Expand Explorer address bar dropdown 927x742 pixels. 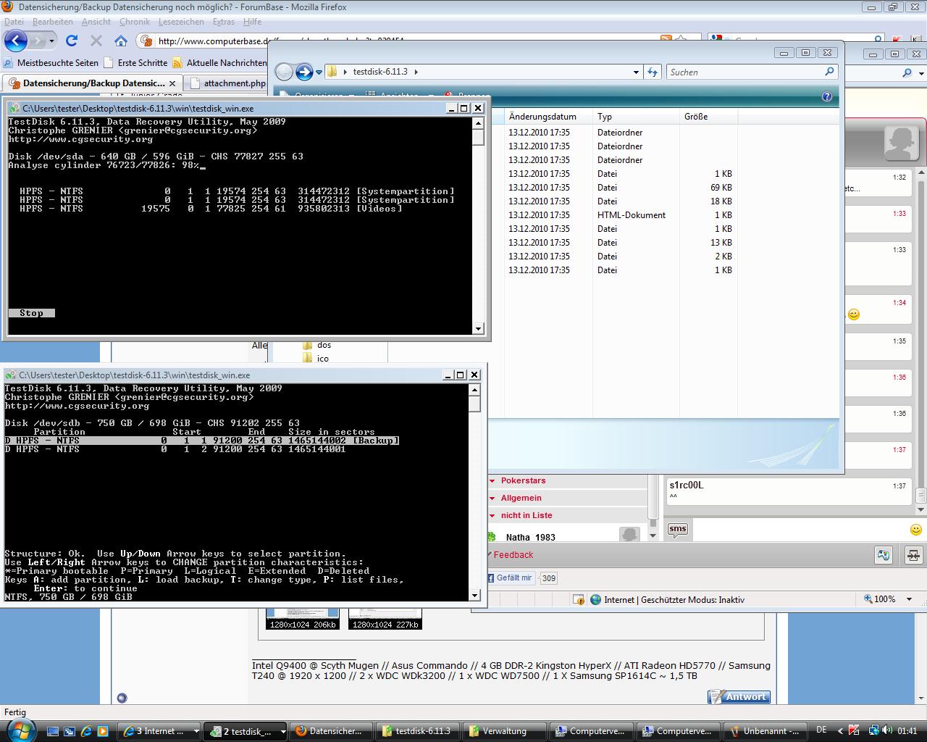[x=636, y=72]
